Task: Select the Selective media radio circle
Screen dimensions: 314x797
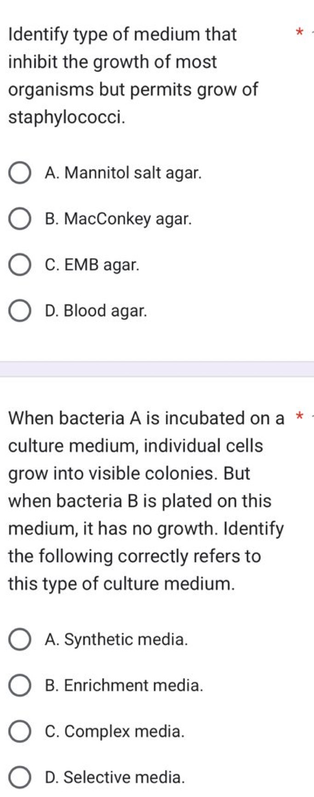Action: point(20,778)
